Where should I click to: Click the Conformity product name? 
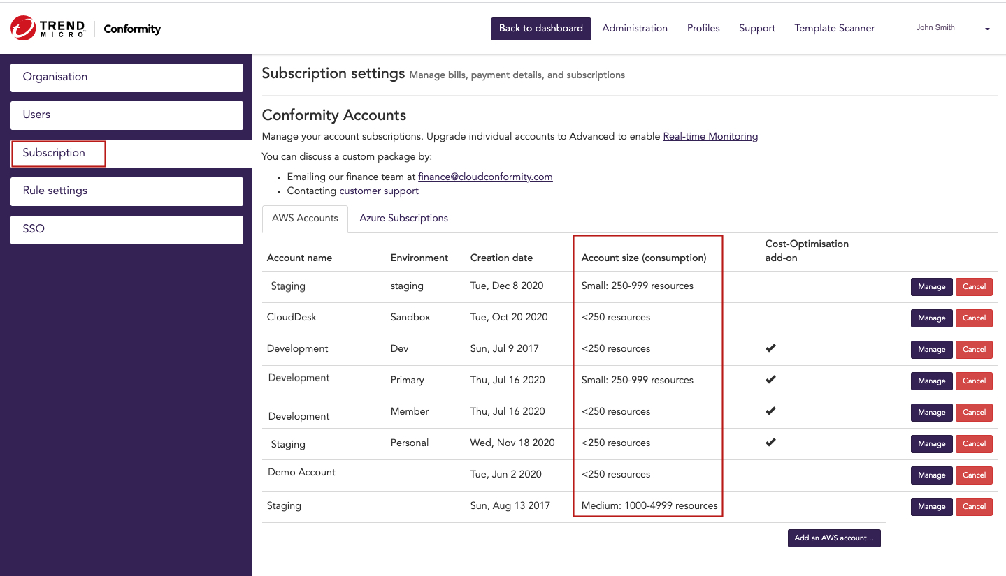(x=132, y=29)
